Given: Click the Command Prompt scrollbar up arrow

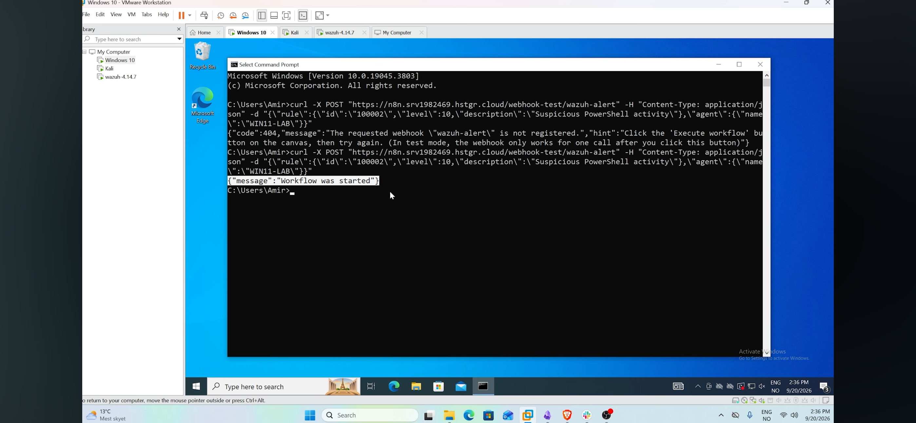Looking at the screenshot, I should [767, 75].
